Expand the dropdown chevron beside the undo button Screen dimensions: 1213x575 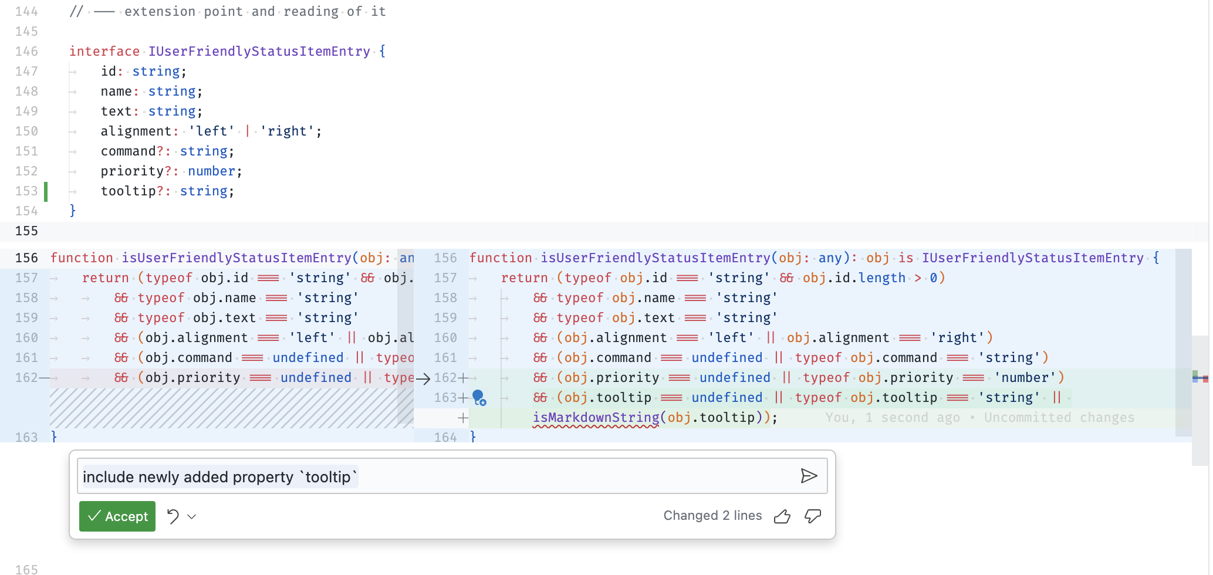tap(191, 516)
